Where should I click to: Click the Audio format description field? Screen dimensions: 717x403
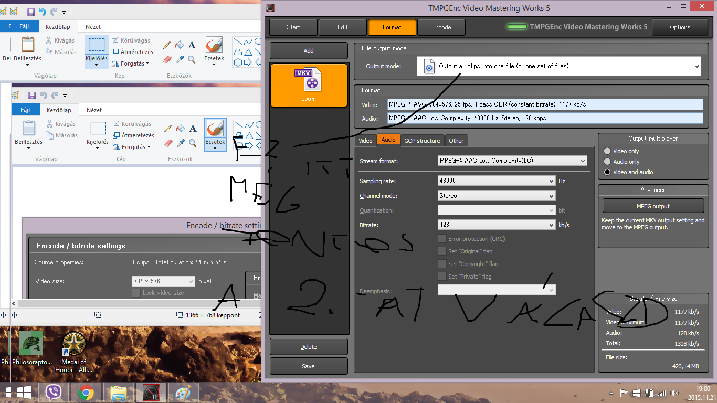[x=545, y=118]
